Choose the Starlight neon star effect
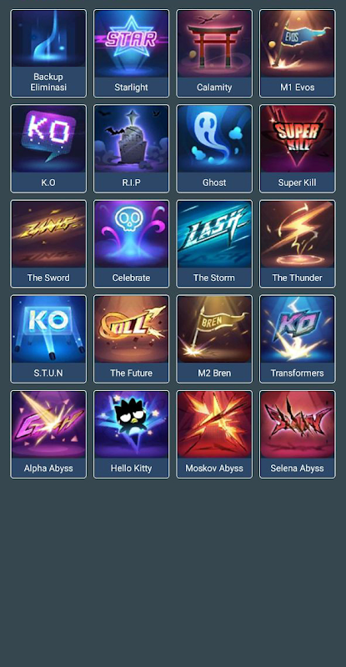The image size is (346, 667). pos(131,53)
